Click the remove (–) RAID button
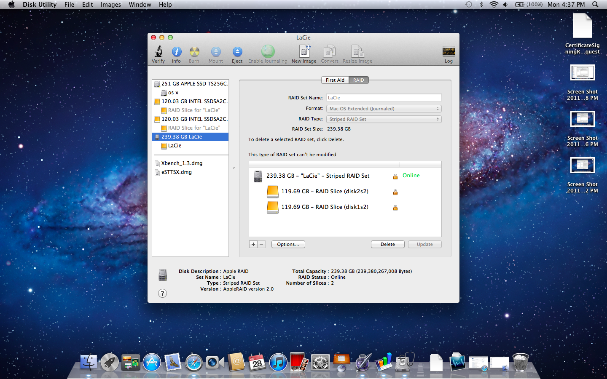This screenshot has height=379, width=607. [261, 244]
